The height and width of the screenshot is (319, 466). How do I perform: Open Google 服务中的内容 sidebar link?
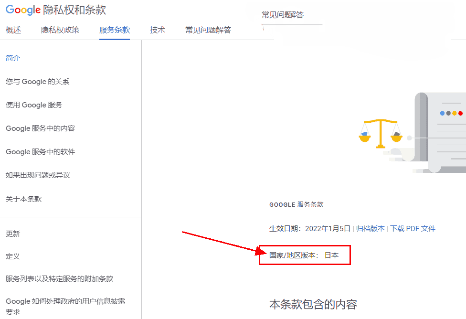tap(41, 128)
